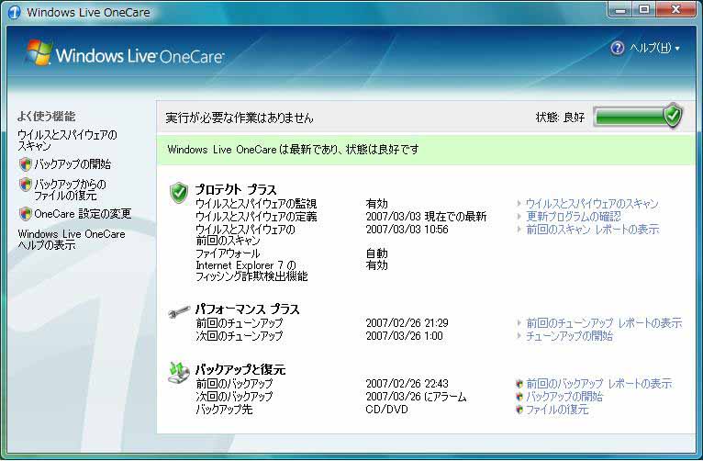This screenshot has height=461, width=703.
Task: Click value 2007/03/03 現在での最新
Action: pyautogui.click(x=426, y=217)
